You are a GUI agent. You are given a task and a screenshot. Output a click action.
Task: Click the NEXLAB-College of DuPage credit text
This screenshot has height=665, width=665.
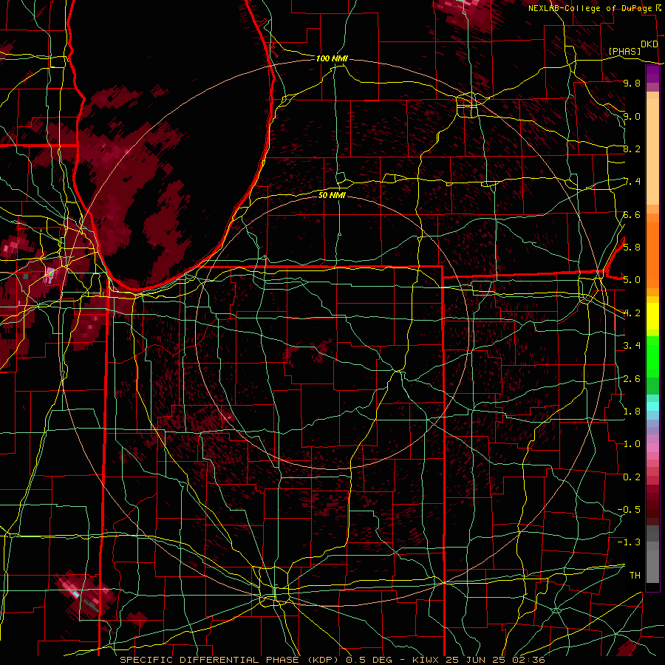point(590,8)
